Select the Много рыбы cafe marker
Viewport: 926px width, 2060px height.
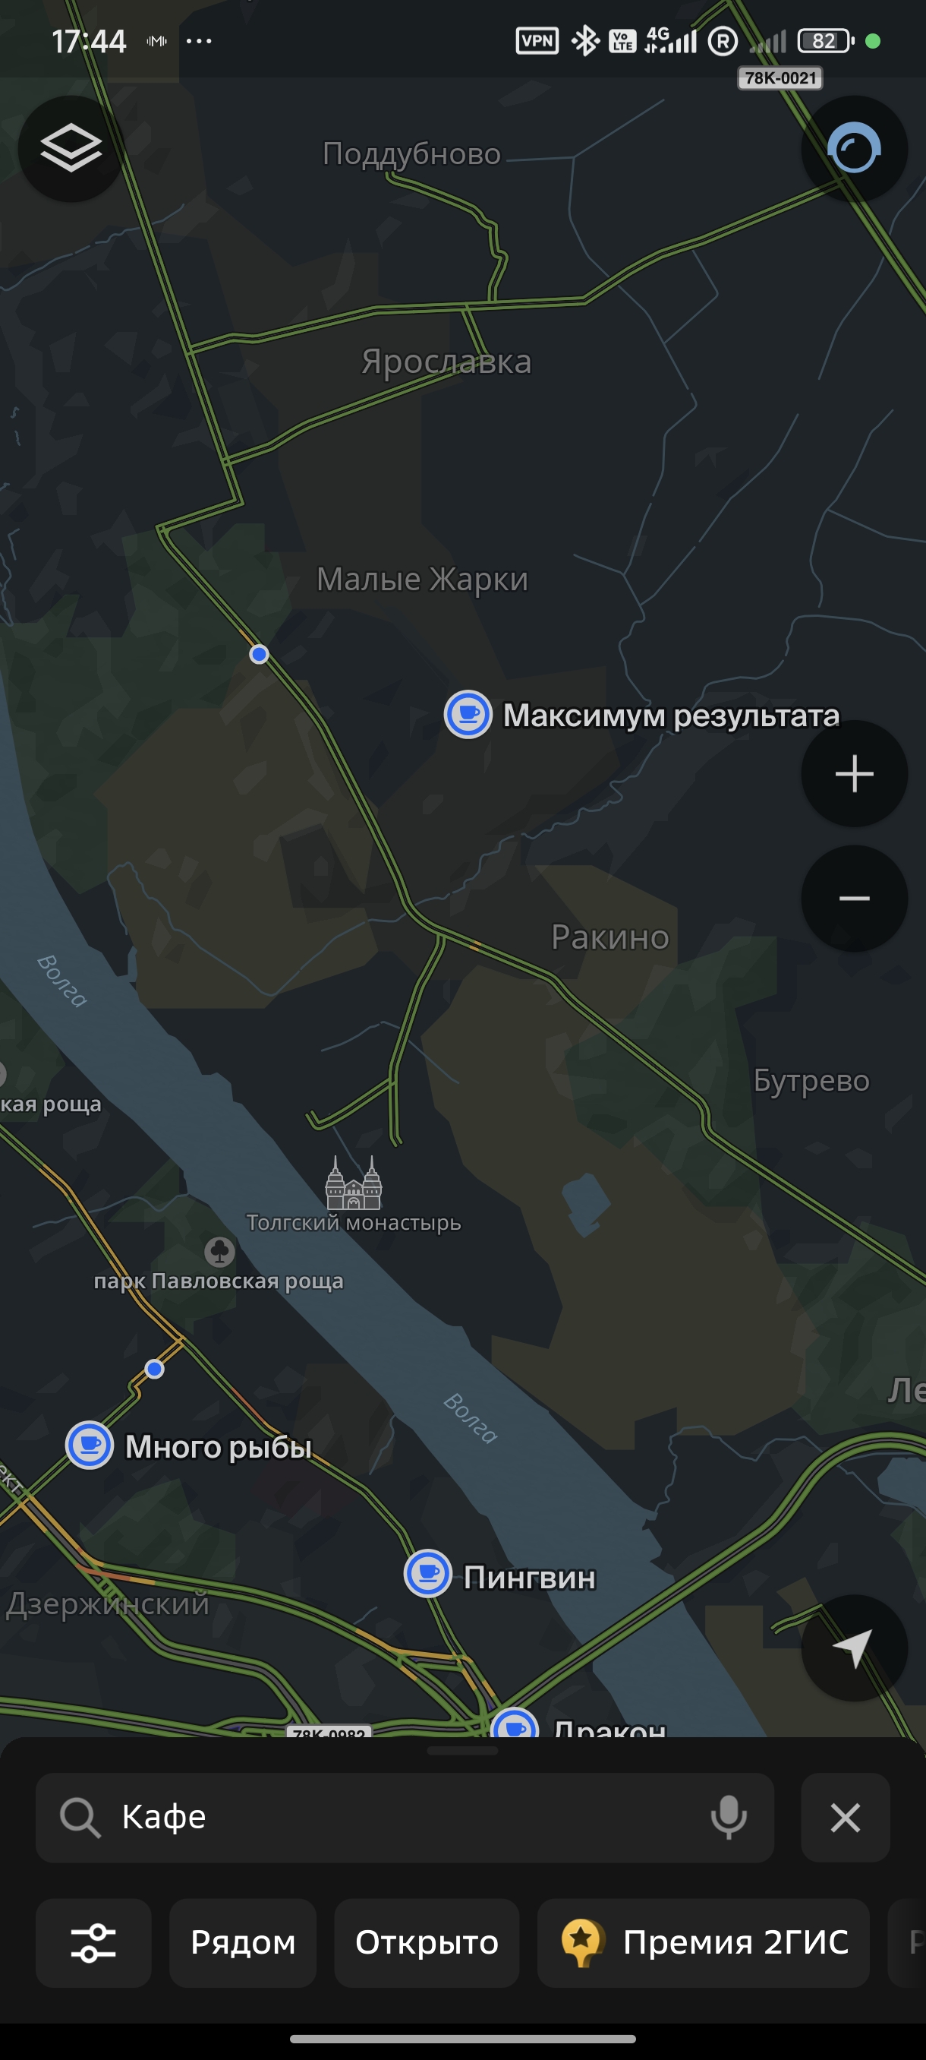(90, 1445)
